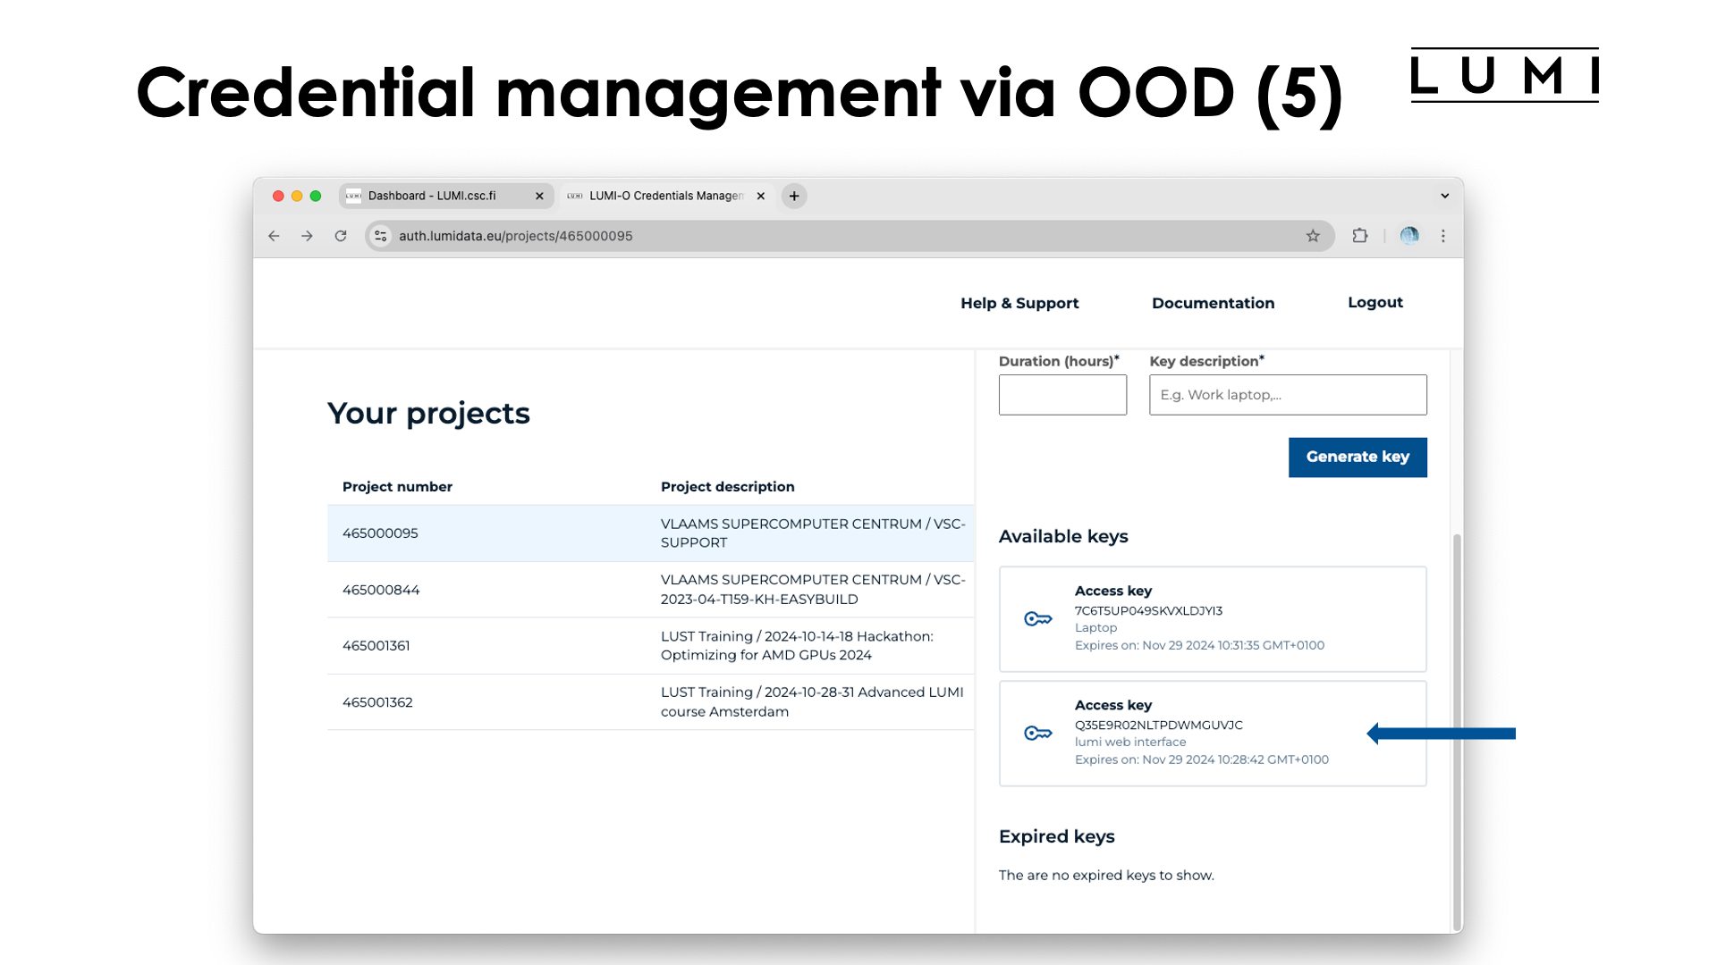Open the Documentation menu item
The image size is (1717, 965).
coord(1213,303)
